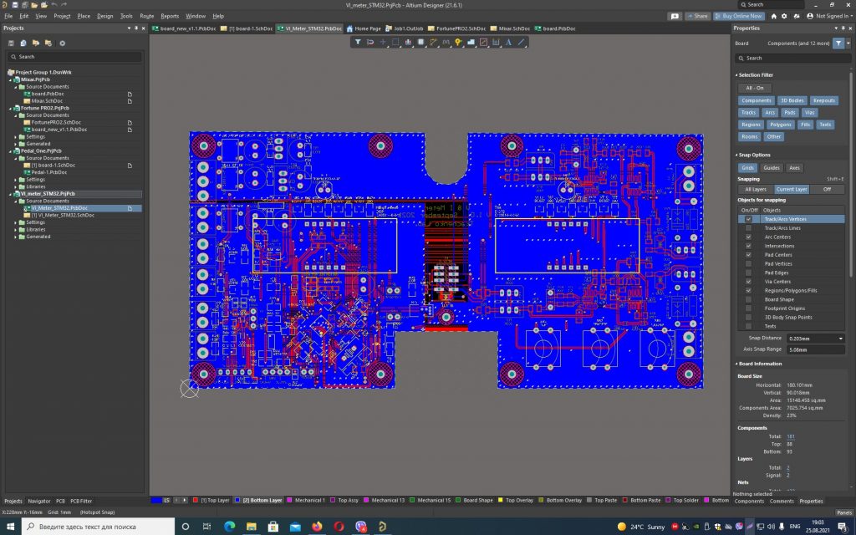This screenshot has height=535, width=856.
Task: Uncheck the Arc Centers snapping checkbox
Action: (x=748, y=237)
